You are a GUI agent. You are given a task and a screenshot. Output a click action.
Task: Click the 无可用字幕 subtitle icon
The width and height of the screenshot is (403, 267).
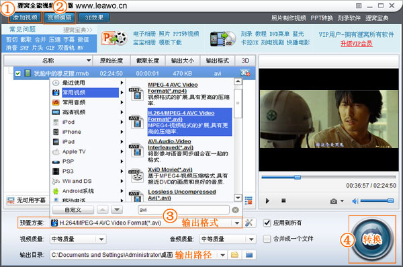pos(11,200)
